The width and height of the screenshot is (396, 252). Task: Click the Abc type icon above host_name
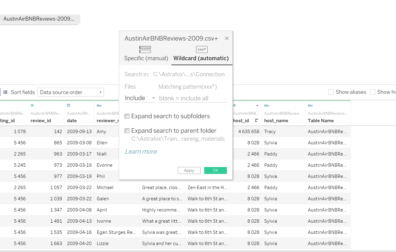point(267,106)
